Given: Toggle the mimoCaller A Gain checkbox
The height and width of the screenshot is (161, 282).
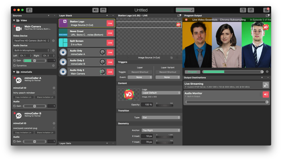Looking at the screenshot, I should (x=14, y=106).
